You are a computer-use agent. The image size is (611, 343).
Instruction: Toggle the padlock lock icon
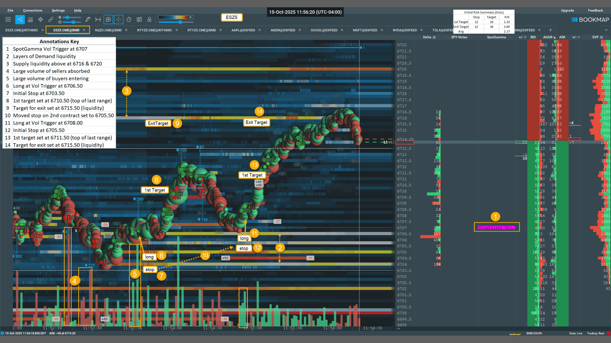[149, 19]
